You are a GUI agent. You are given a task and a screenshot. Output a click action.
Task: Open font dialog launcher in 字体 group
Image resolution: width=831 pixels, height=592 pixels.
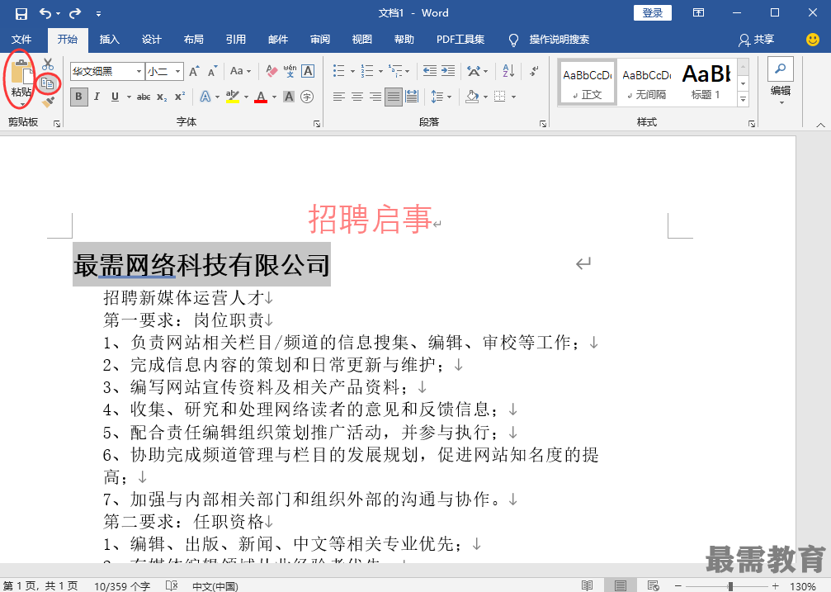pos(316,124)
